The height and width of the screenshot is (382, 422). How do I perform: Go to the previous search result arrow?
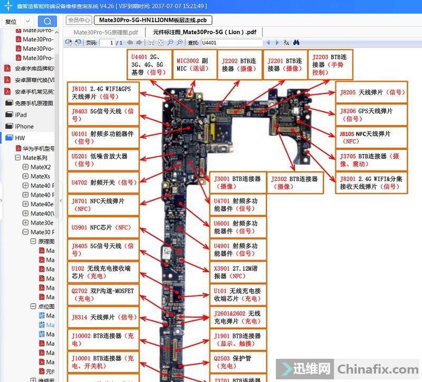point(268,42)
